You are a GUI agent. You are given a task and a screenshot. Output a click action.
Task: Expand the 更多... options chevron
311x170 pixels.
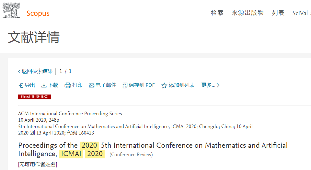[218, 85]
